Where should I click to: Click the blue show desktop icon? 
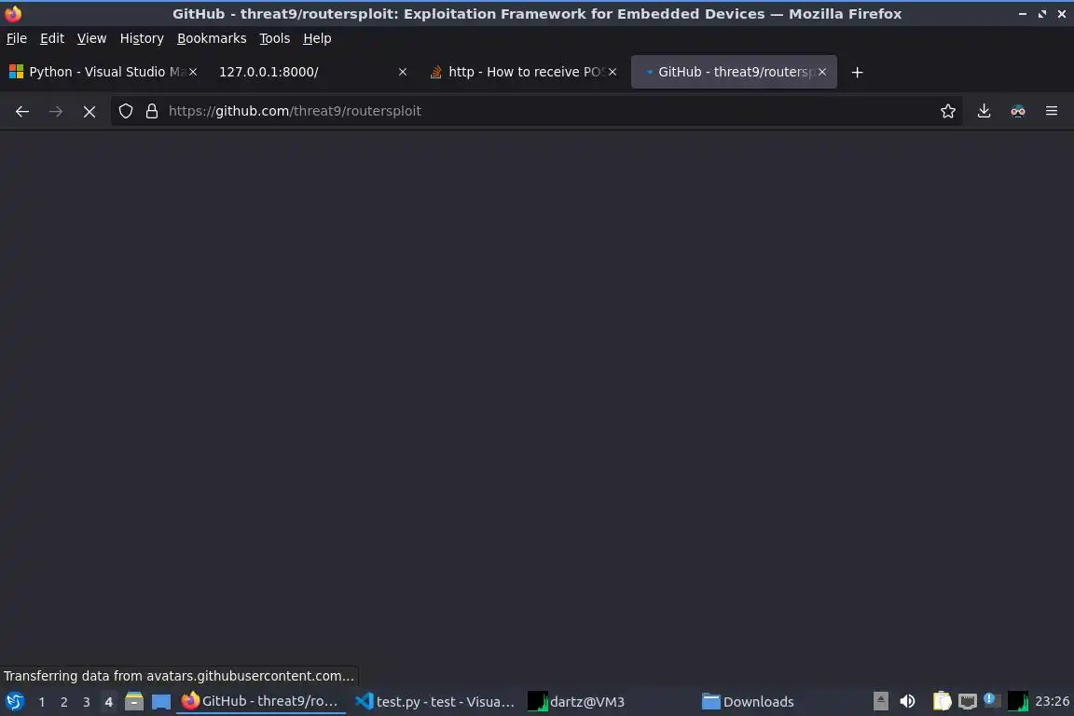pyautogui.click(x=161, y=702)
